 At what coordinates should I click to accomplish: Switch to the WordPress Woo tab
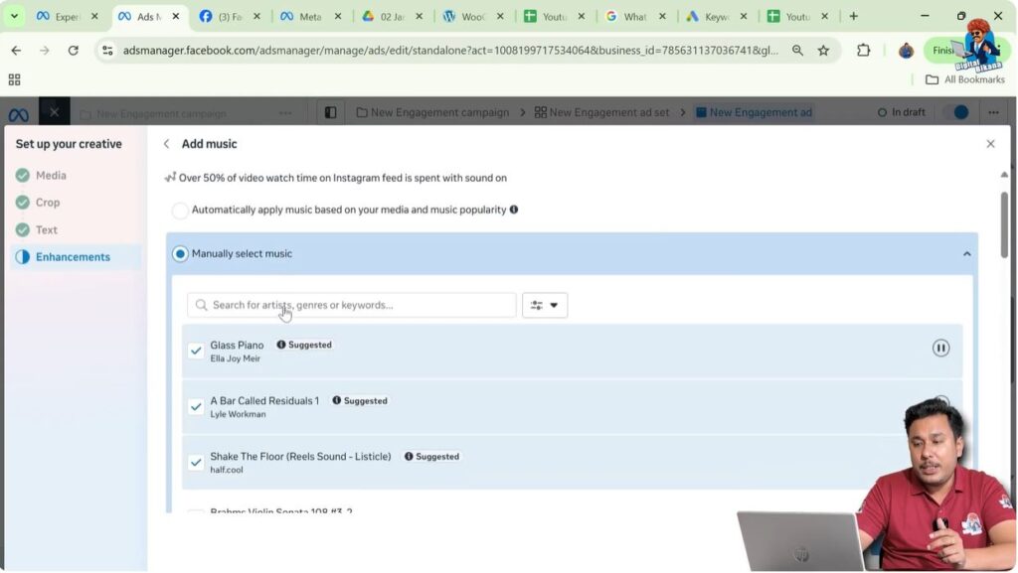tap(472, 17)
